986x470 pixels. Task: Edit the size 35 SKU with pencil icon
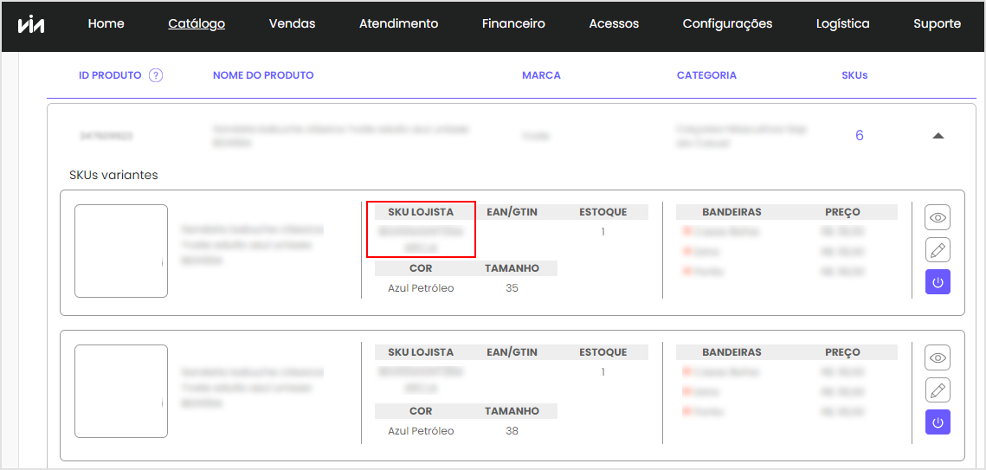point(938,250)
